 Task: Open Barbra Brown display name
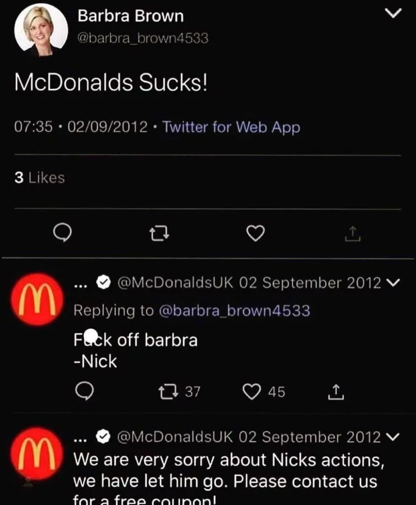[130, 16]
